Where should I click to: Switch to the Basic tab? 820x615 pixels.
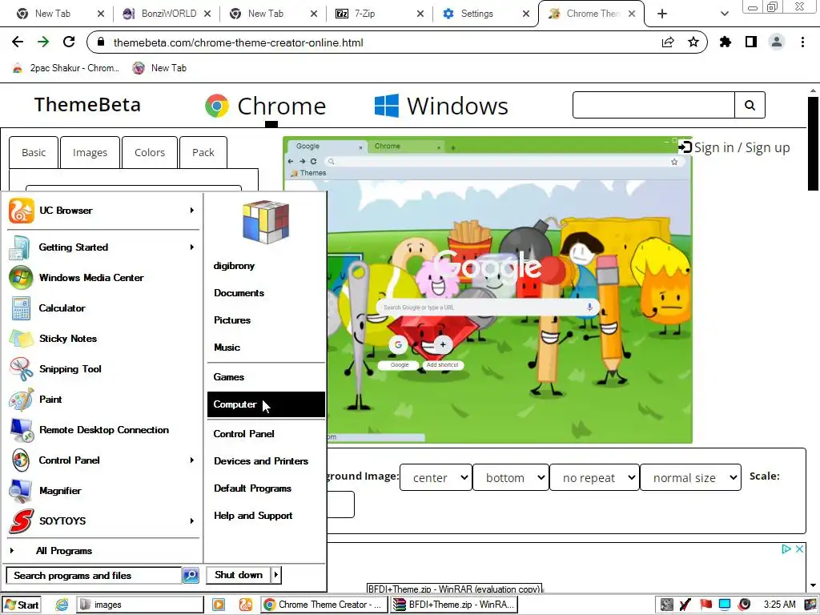point(34,152)
